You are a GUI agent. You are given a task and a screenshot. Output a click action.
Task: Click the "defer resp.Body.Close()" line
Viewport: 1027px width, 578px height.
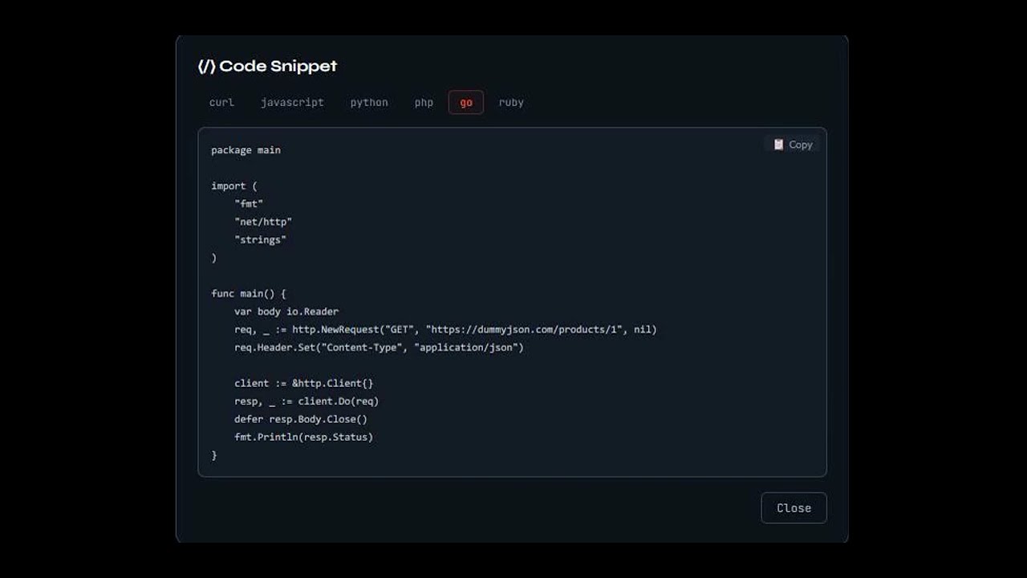[301, 419]
